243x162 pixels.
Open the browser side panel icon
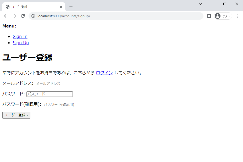209,16
